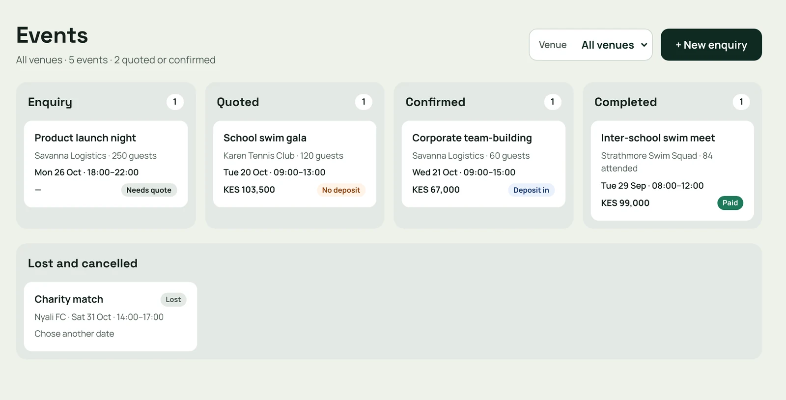786x400 pixels.
Task: Select the Inter-school swim meet event title
Action: pos(658,138)
